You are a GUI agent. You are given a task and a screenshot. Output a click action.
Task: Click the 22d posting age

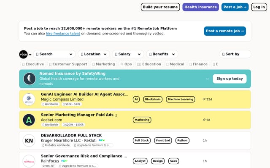[x=207, y=99]
